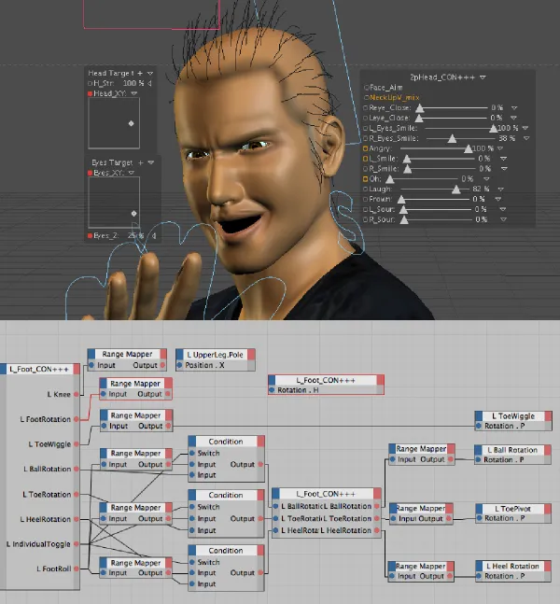This screenshot has height=604, width=560.
Task: Toggle the Face_Aim checkbox
Action: [x=366, y=88]
